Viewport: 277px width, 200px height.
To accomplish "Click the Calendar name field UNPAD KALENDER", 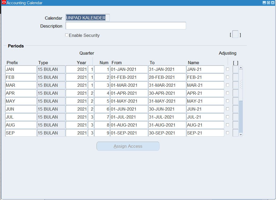I will pyautogui.click(x=88, y=18).
